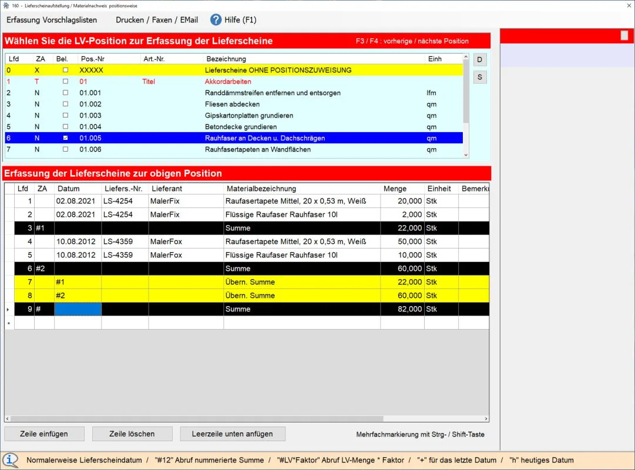Click the new row asterisk marker
The image size is (635, 470).
[x=8, y=323]
